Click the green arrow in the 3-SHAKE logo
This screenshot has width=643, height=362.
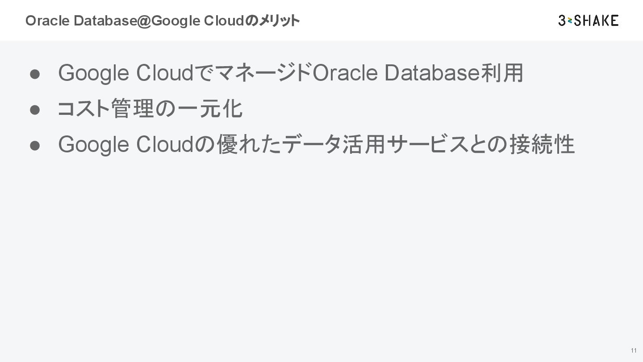570,21
